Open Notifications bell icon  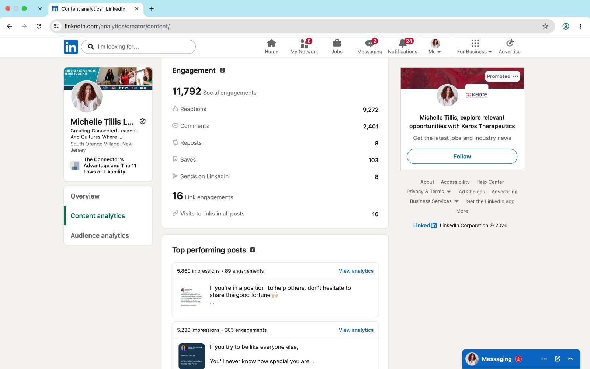click(x=403, y=44)
